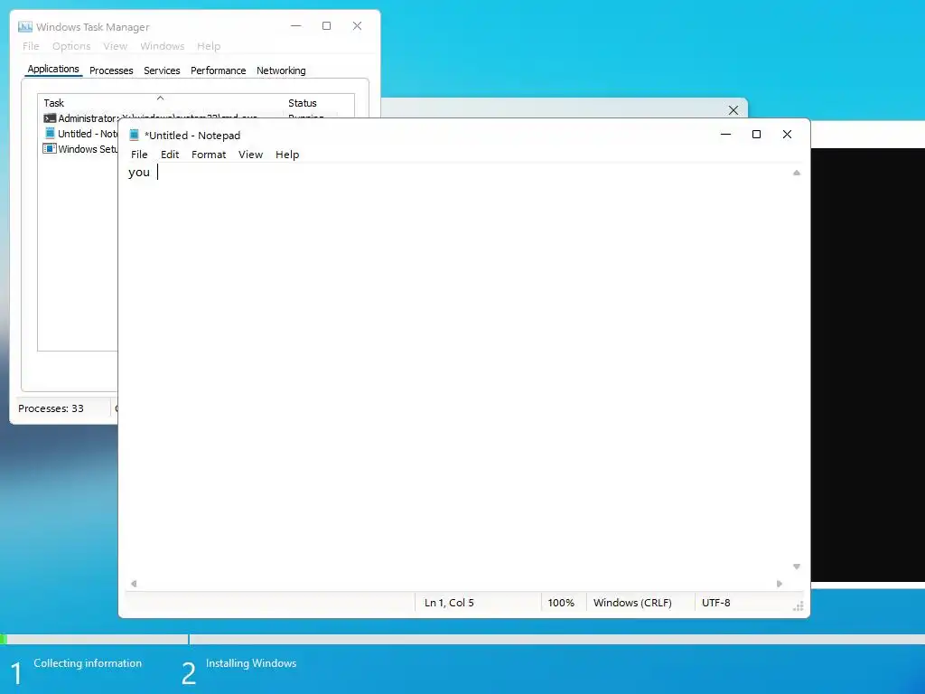Switch to the Networking tab
The image size is (925, 694).
pyautogui.click(x=282, y=70)
